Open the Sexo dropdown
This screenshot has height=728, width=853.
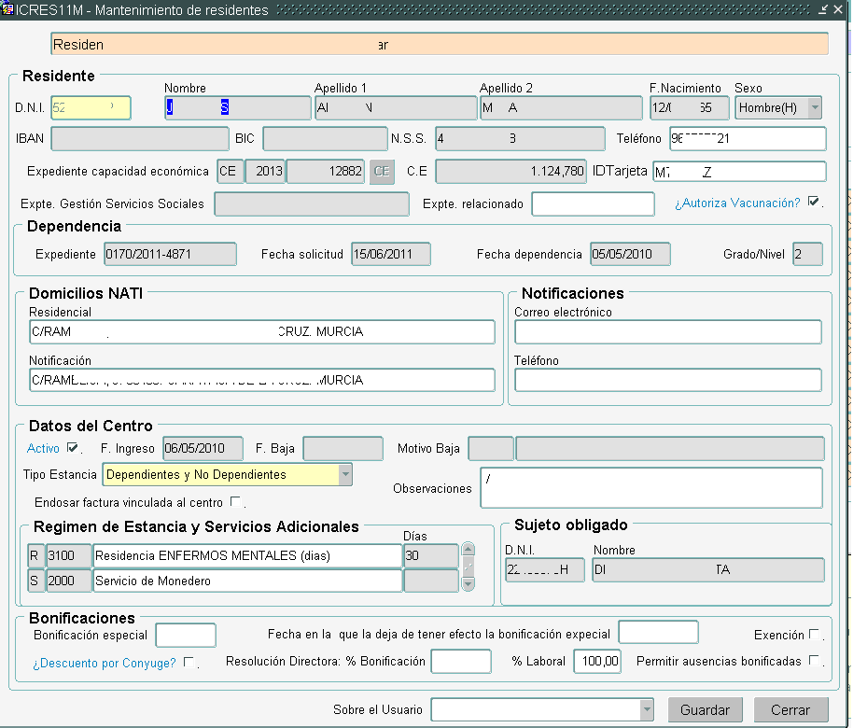click(814, 108)
